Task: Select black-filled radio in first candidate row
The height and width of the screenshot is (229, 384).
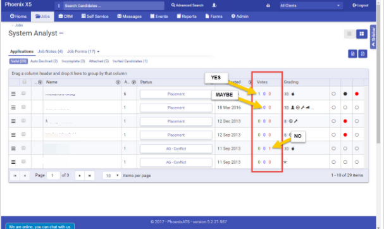Action: tap(345, 94)
